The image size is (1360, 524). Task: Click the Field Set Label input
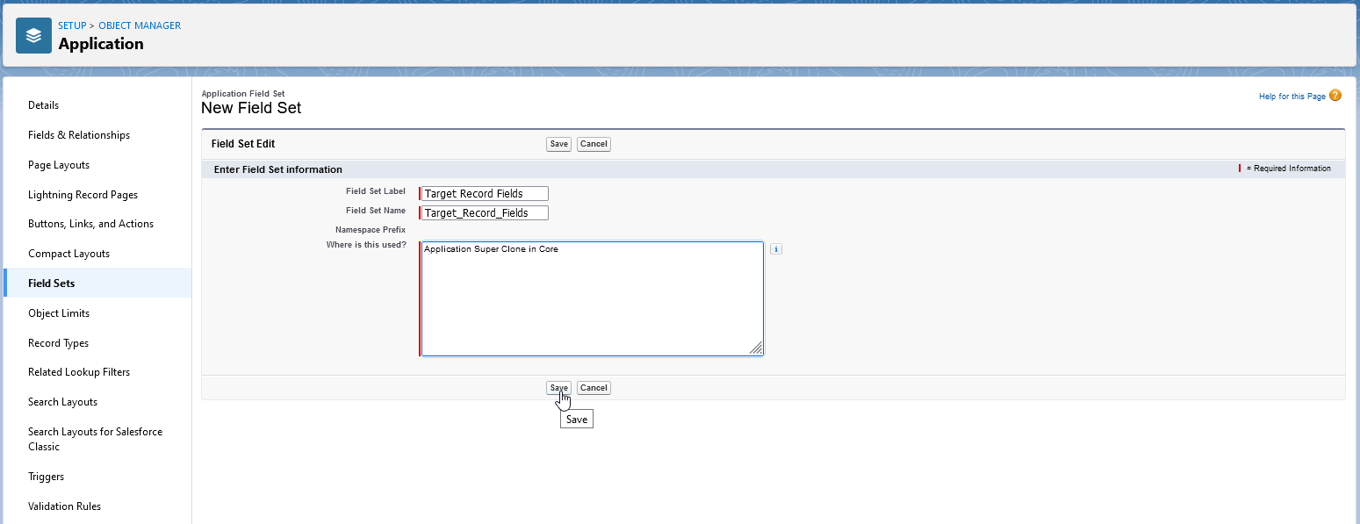tap(485, 194)
